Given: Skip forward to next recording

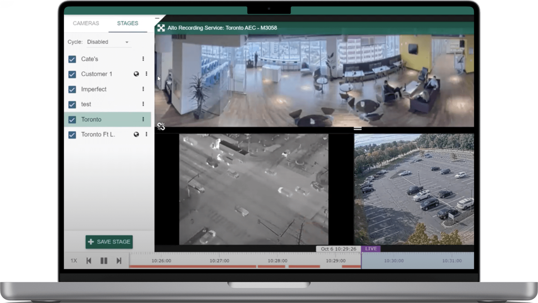Looking at the screenshot, I should coord(119,261).
